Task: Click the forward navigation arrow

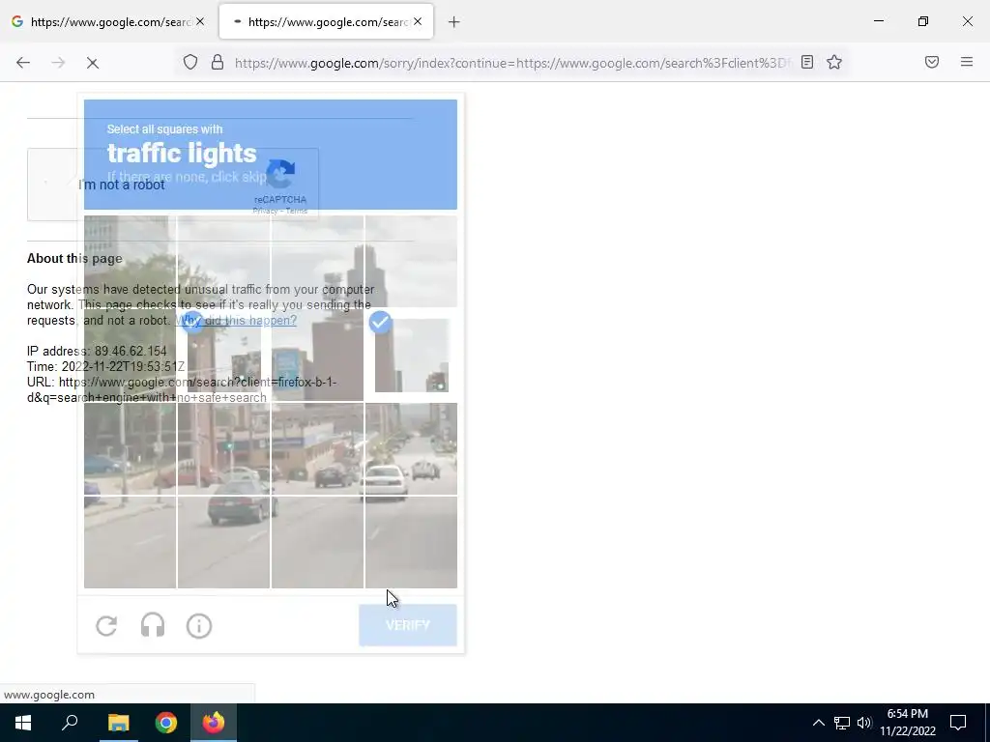Action: point(58,63)
